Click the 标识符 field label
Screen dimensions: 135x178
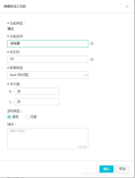tap(15, 52)
